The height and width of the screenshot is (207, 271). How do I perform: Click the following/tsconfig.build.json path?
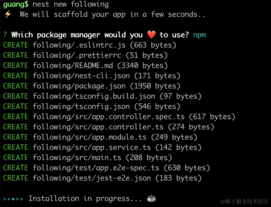(x=94, y=97)
